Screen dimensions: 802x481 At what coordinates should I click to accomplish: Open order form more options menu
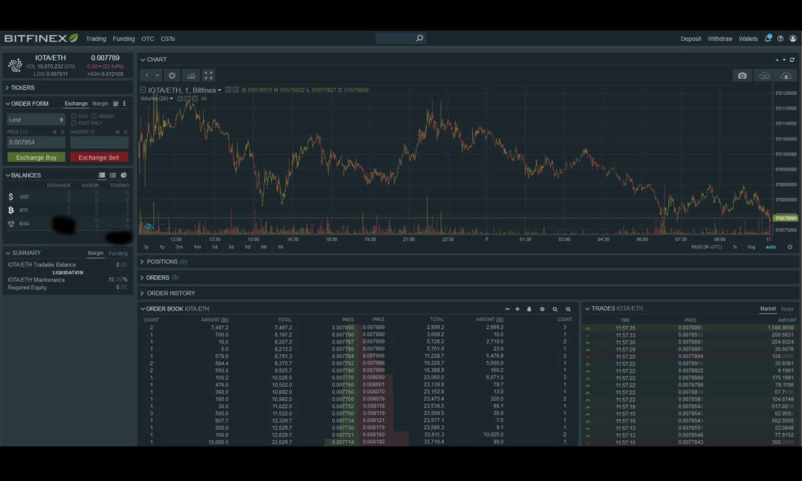124,104
